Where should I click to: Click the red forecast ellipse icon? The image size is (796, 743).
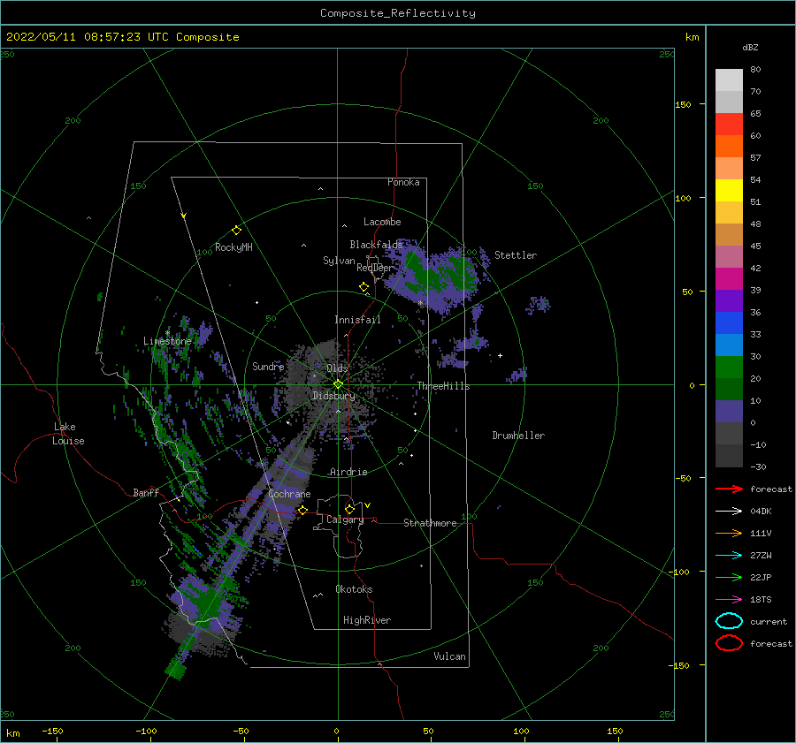click(x=729, y=643)
